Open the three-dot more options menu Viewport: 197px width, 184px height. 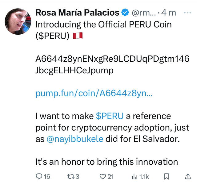[x=187, y=13]
